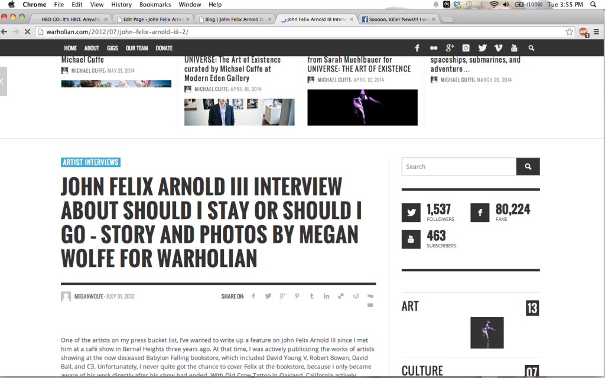Share article on Google Plus
The image size is (605, 378).
click(283, 296)
